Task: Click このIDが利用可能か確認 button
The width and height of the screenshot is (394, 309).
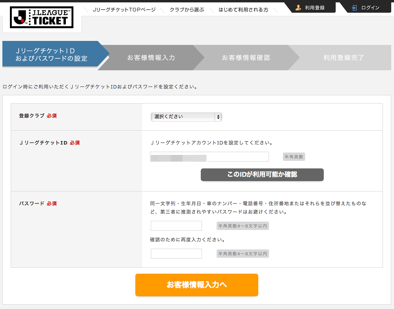Action: click(262, 174)
